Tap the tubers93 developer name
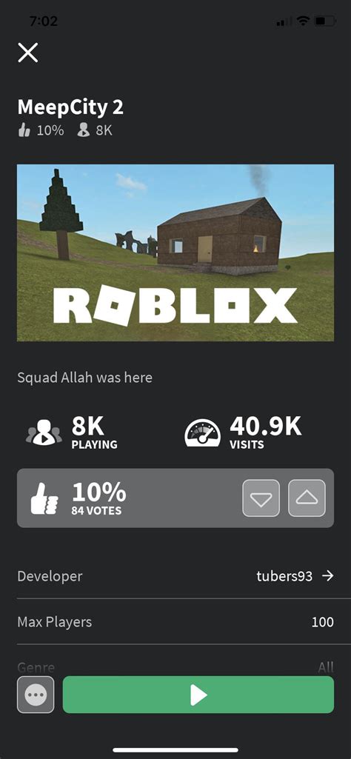The width and height of the screenshot is (351, 759). 284,577
